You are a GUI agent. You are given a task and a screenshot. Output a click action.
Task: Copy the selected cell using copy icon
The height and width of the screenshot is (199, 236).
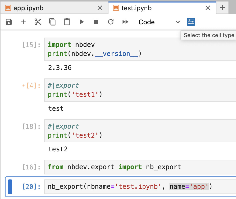[52, 22]
